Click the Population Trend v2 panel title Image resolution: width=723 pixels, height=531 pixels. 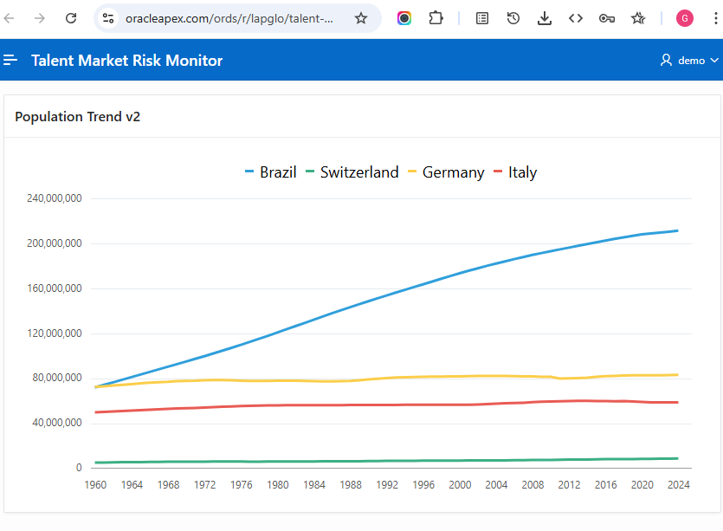click(78, 116)
